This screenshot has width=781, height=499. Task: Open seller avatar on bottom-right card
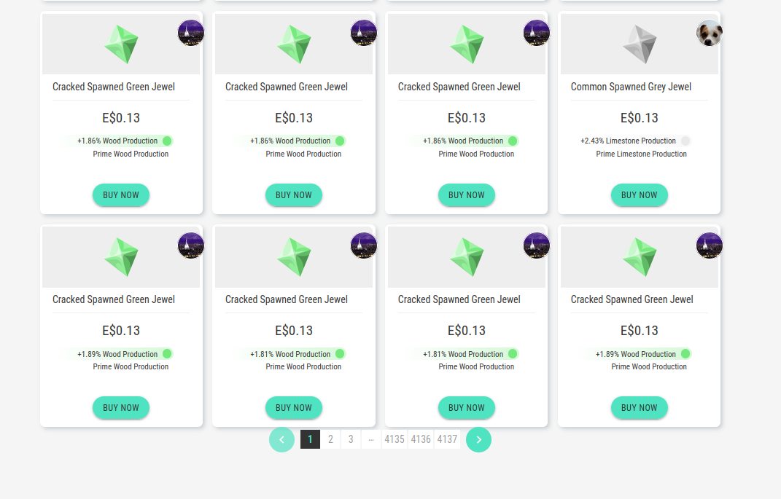click(709, 245)
